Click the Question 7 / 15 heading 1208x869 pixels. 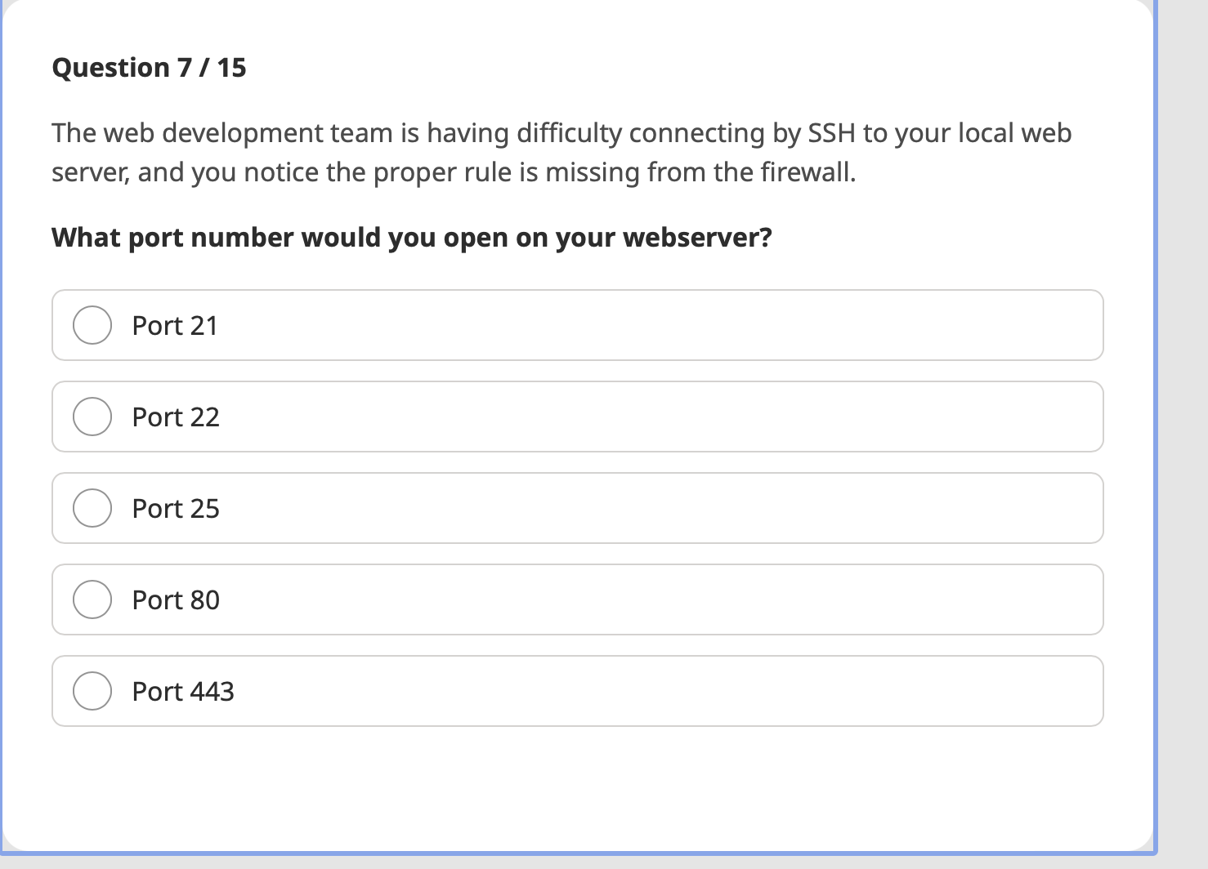pyautogui.click(x=149, y=67)
